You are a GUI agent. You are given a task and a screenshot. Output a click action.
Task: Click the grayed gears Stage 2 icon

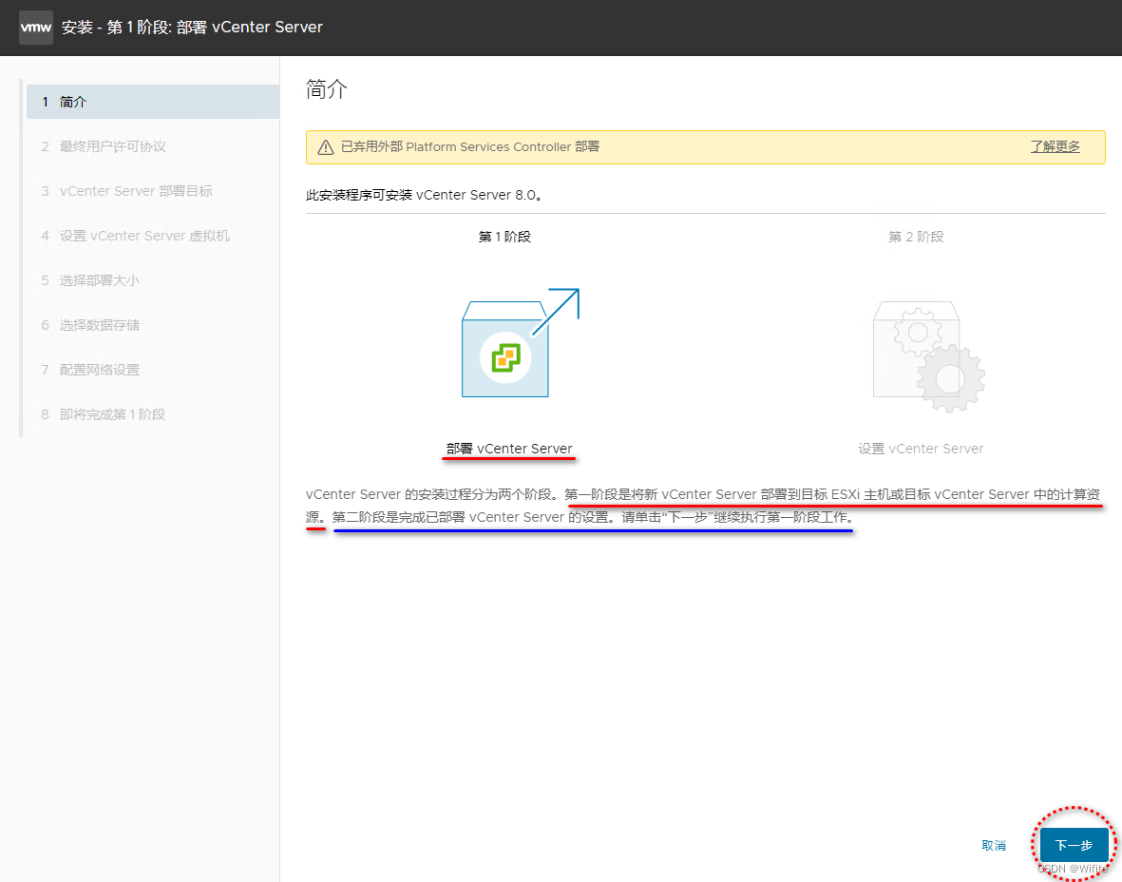pyautogui.click(x=929, y=356)
